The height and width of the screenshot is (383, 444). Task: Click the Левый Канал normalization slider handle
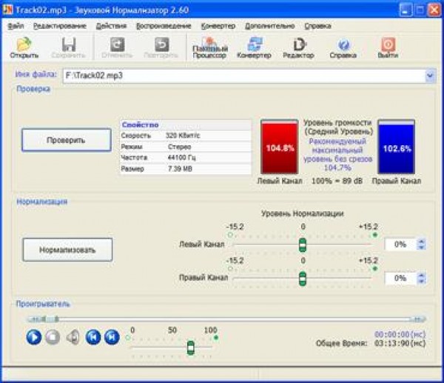(302, 244)
